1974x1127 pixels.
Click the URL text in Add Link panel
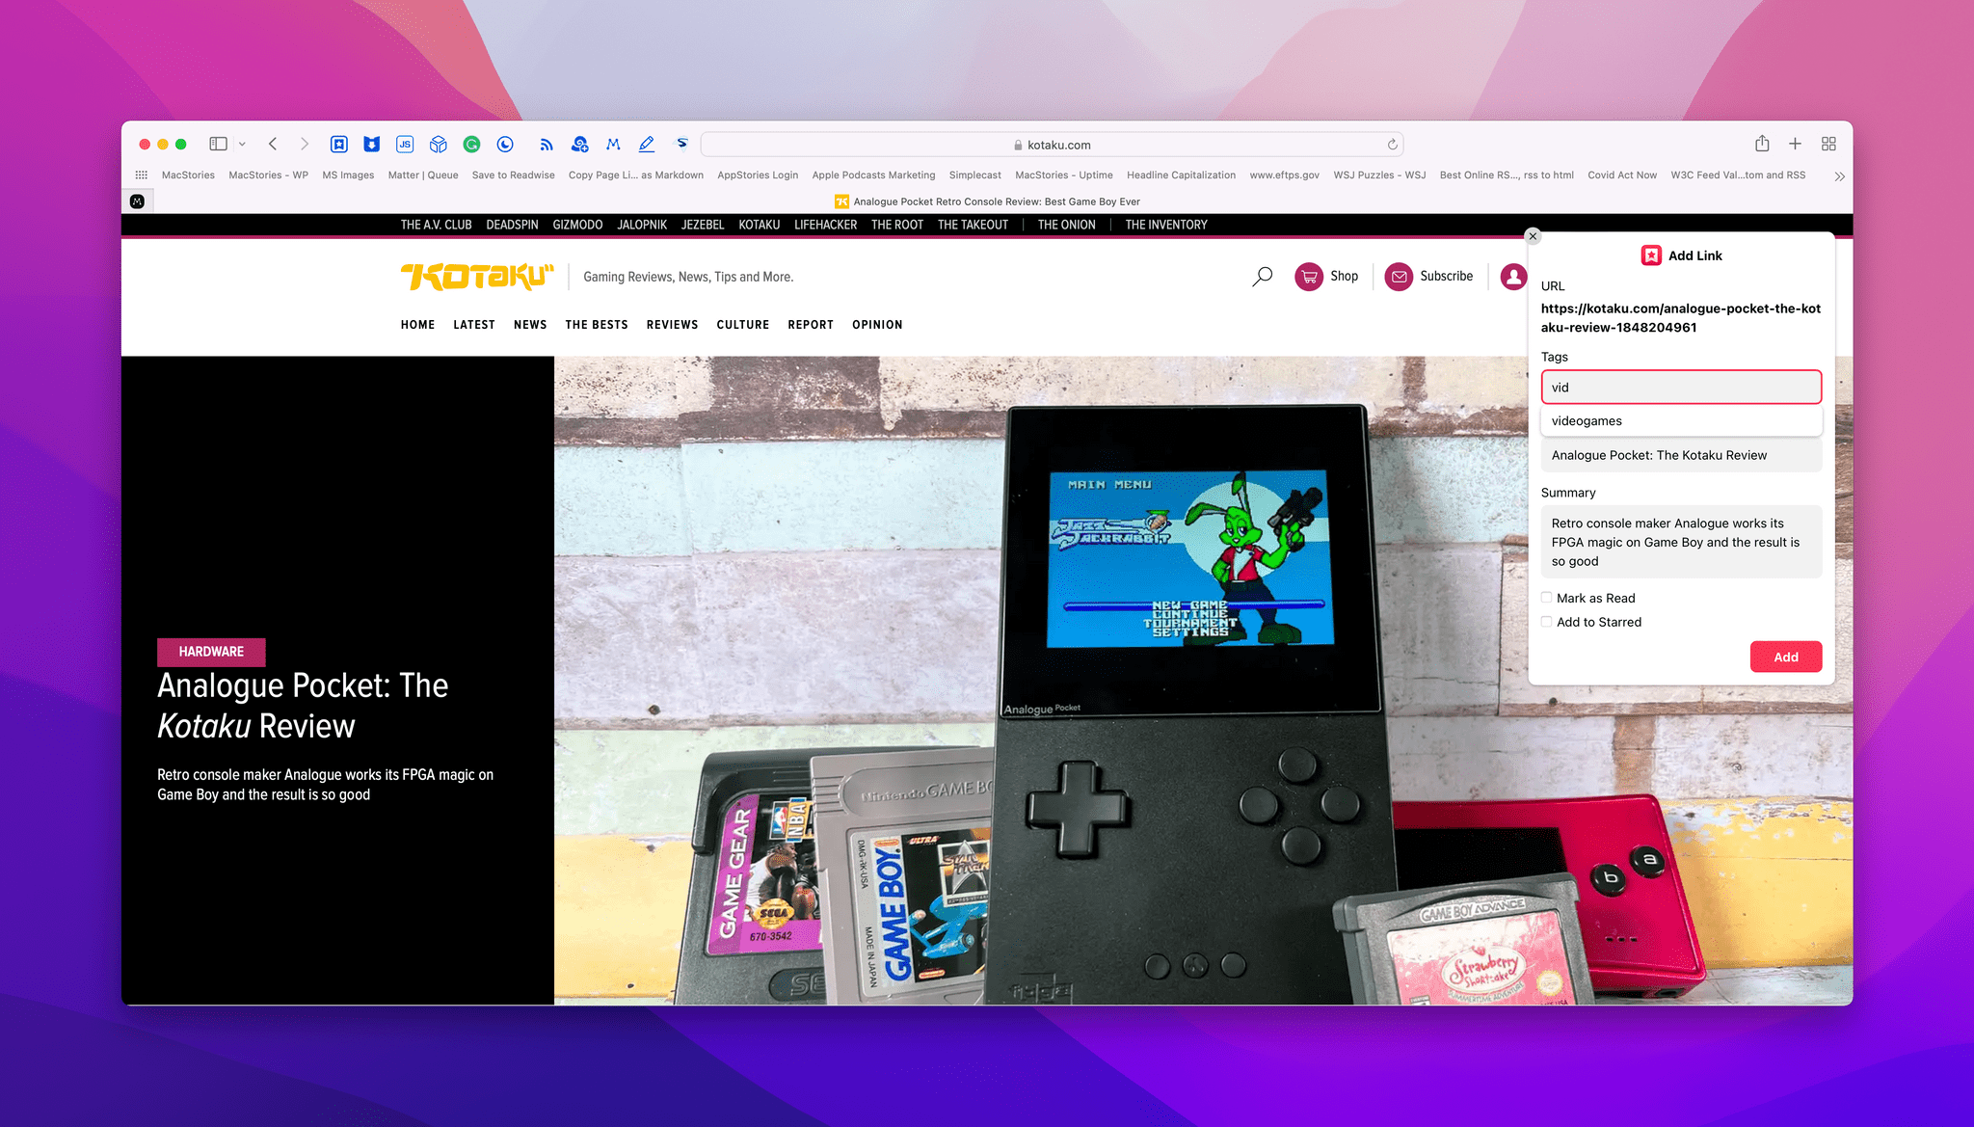pyautogui.click(x=1680, y=318)
